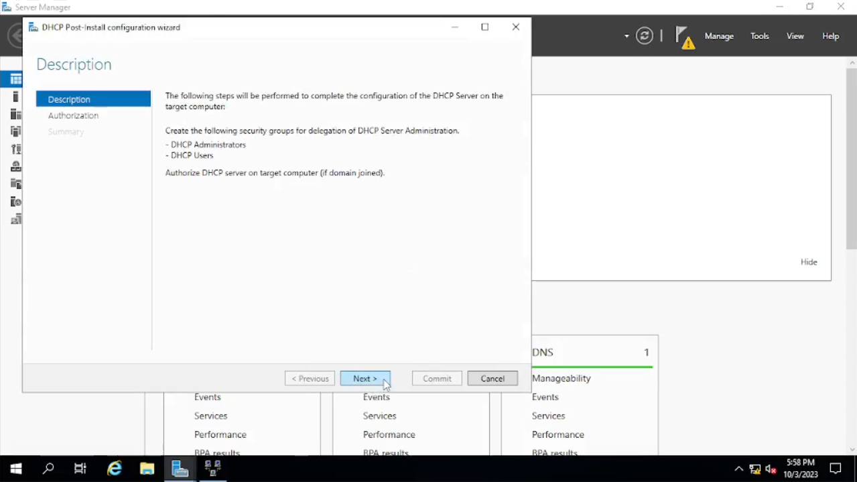Open the View menu
This screenshot has width=857, height=482.
tap(795, 36)
